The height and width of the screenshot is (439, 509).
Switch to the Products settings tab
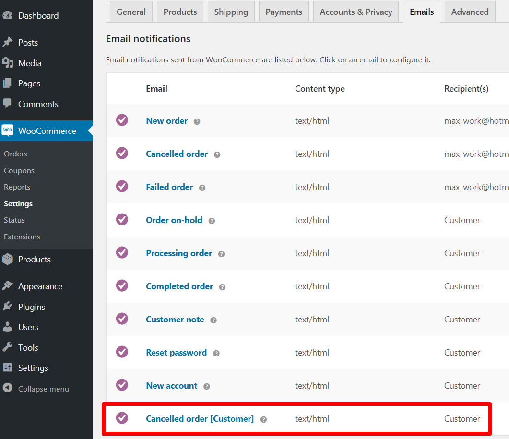point(180,12)
